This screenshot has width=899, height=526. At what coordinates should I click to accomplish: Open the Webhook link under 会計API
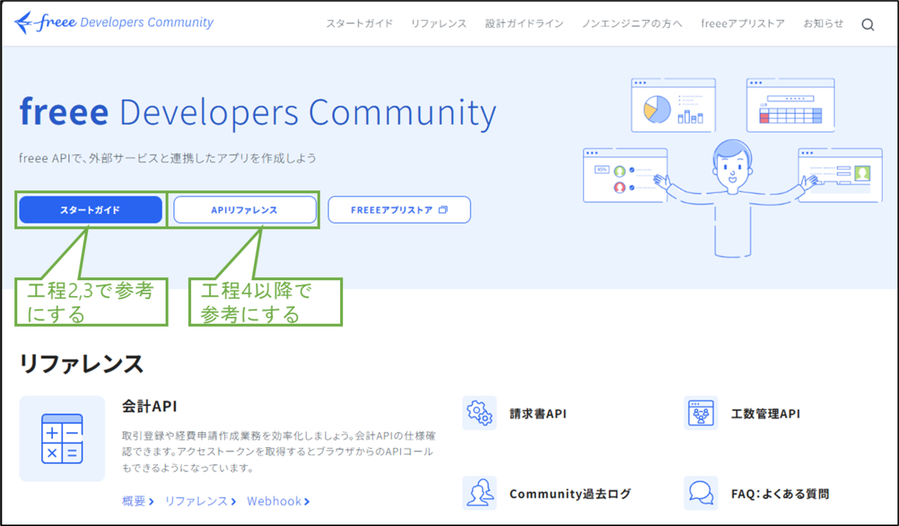click(279, 501)
